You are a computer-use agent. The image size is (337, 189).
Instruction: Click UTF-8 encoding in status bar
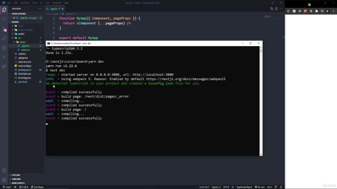tap(226, 187)
